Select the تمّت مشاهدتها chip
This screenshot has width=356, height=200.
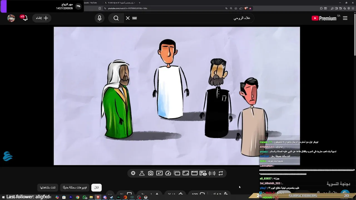click(48, 187)
